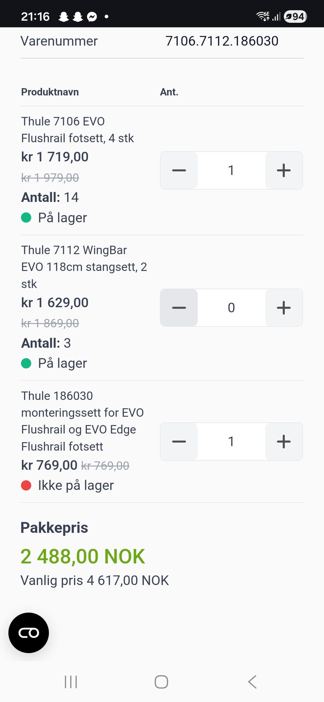The height and width of the screenshot is (702, 324).
Task: Increase quantity of Thule 7112 WingBar
Action: click(x=283, y=307)
